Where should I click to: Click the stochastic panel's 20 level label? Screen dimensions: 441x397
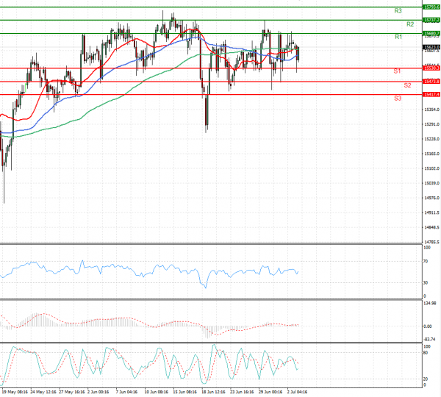pos(426,379)
